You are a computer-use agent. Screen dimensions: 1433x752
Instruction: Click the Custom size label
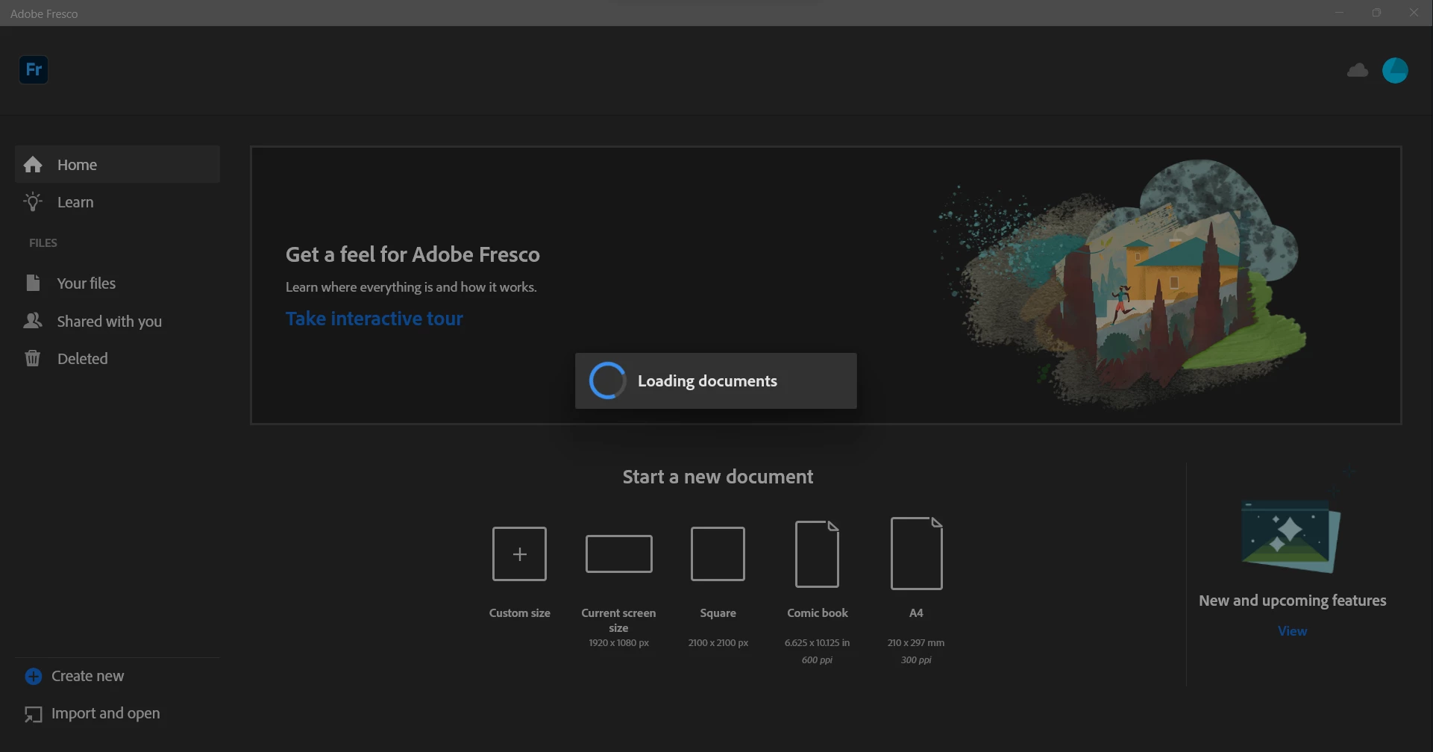[520, 613]
